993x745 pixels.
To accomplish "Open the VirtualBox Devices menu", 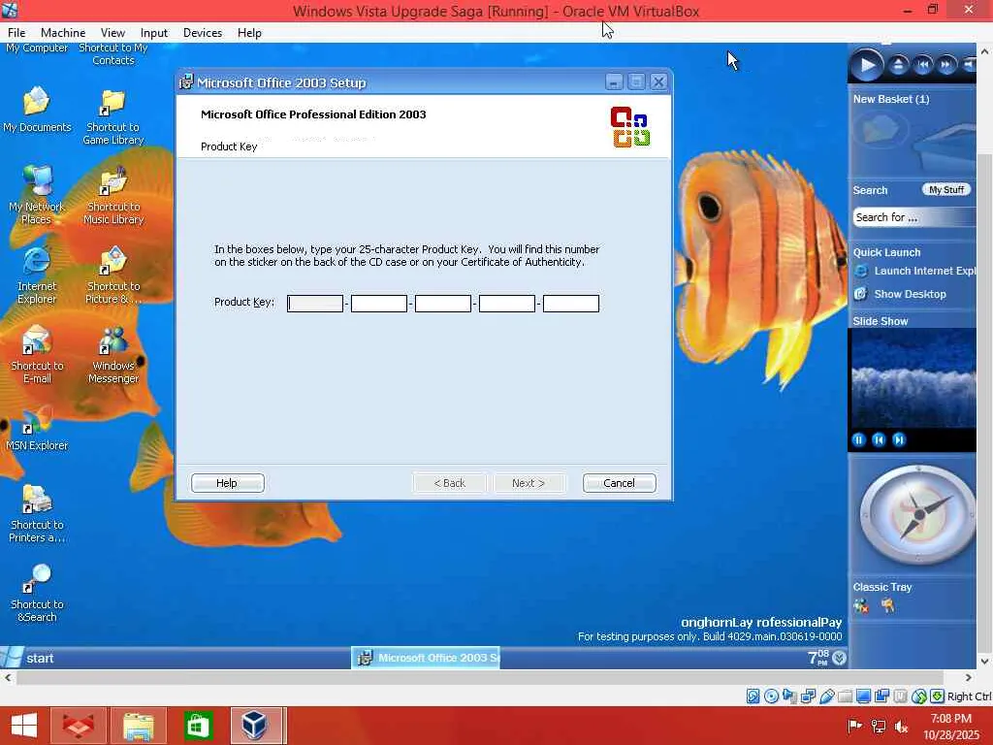I will 203,33.
